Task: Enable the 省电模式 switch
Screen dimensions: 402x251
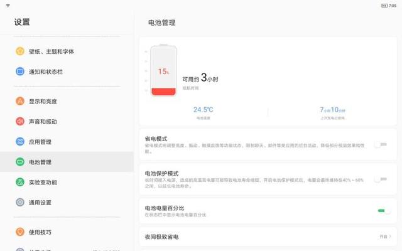Action: coord(381,144)
